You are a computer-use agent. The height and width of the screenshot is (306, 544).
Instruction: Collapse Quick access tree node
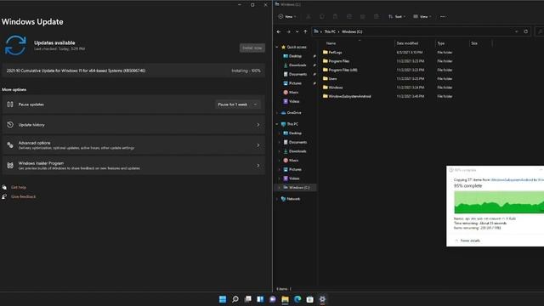click(277, 47)
